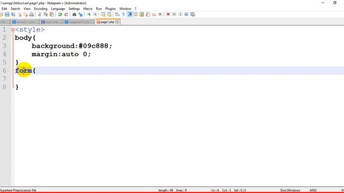This screenshot has height=193, width=344.
Task: Toggle file monitoring with the eye icon
Action: [160, 14]
